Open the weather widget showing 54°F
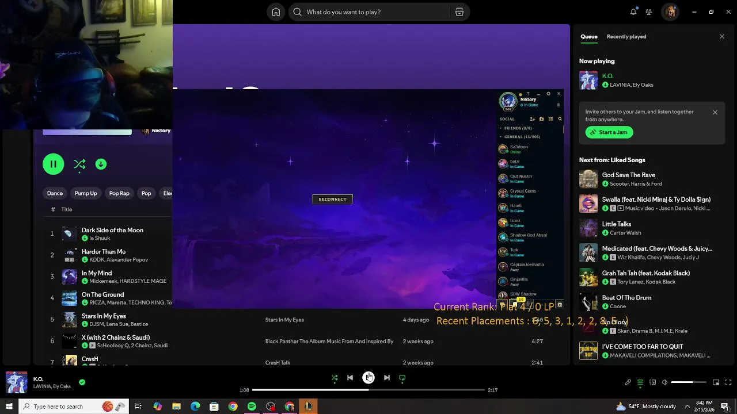 tap(646, 407)
